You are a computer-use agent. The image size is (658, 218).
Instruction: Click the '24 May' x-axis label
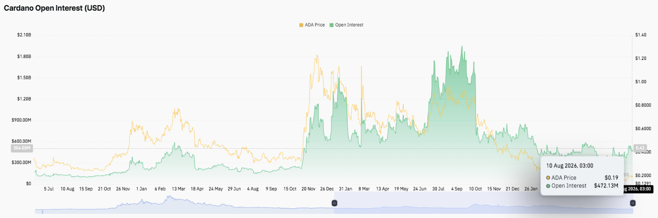pyautogui.click(x=216, y=189)
